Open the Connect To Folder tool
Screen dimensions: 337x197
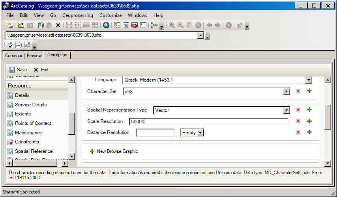[x=21, y=25]
